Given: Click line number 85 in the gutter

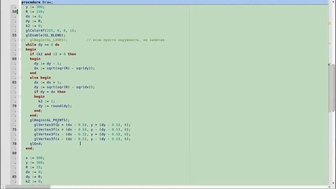Looking at the screenshot, I should coord(14,176).
